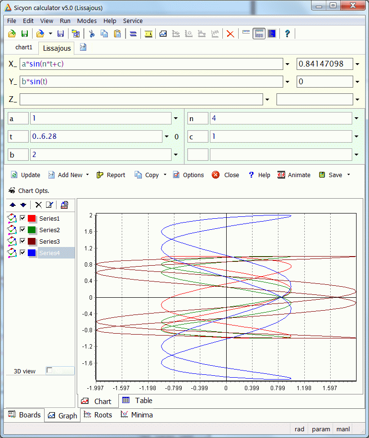Click the Series1 curve type icon
Image resolution: width=369 pixels, height=438 pixels.
[x=12, y=218]
